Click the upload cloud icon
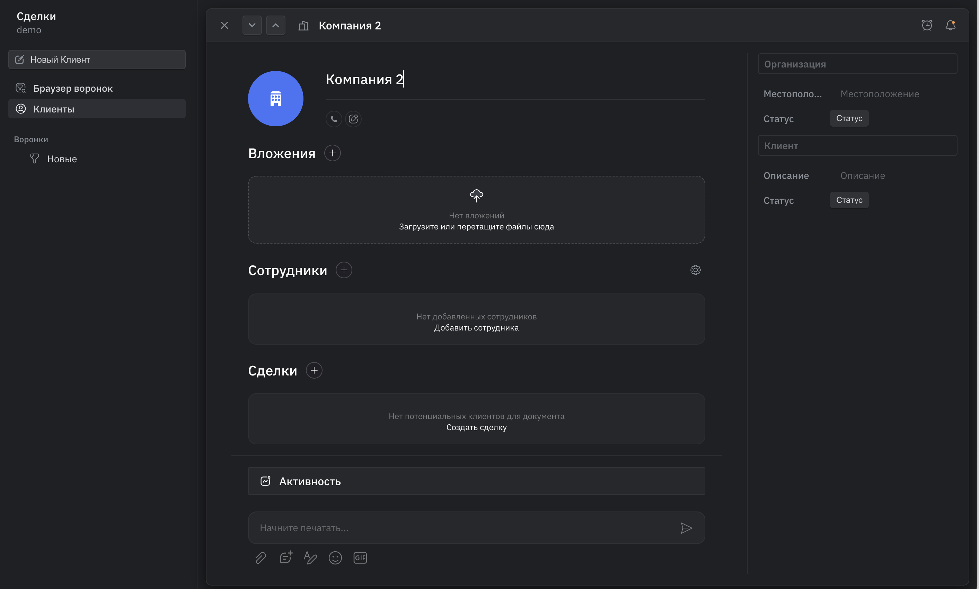The width and height of the screenshot is (979, 589). click(476, 196)
